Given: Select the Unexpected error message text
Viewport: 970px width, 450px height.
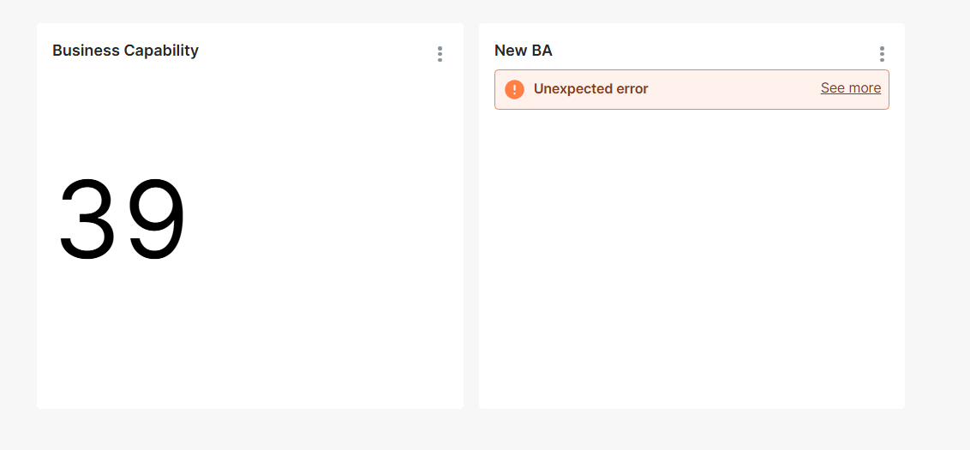Looking at the screenshot, I should click(x=590, y=89).
